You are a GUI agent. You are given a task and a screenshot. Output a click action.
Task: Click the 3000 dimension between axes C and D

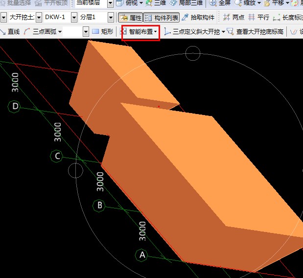[x=58, y=132]
